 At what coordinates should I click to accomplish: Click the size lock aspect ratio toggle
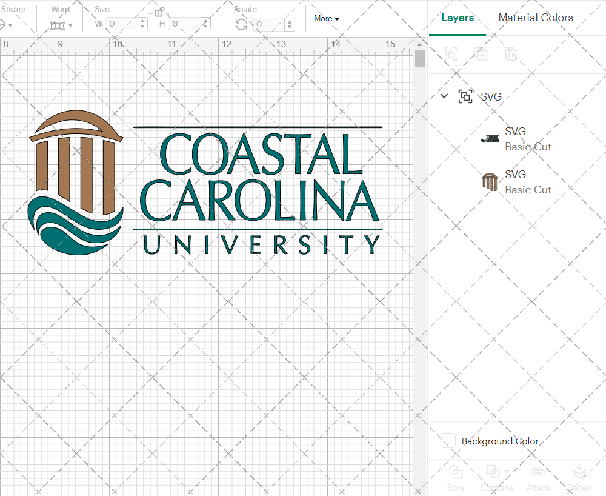click(x=159, y=12)
